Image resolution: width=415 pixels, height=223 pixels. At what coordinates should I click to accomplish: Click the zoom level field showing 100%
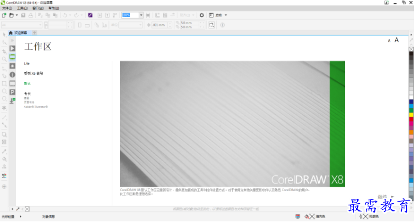pos(130,15)
